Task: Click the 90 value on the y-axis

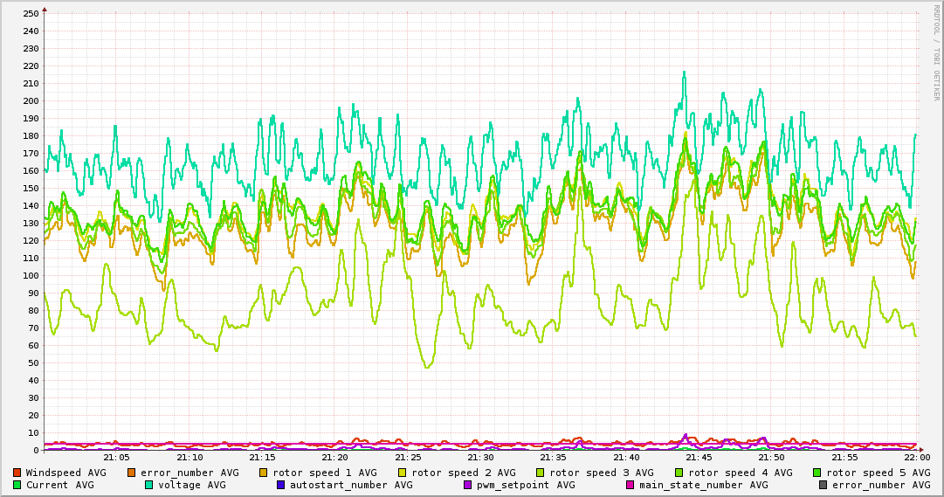Action: coord(33,293)
